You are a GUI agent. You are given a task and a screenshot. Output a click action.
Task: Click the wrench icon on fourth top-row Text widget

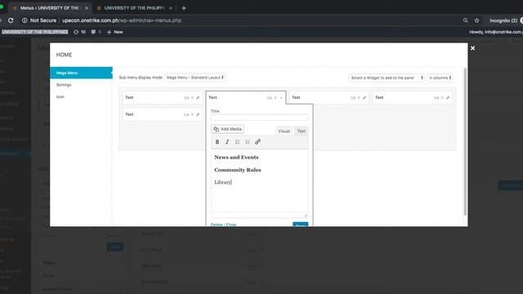tap(448, 98)
